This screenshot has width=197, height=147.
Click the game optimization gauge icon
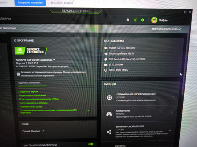110,98
